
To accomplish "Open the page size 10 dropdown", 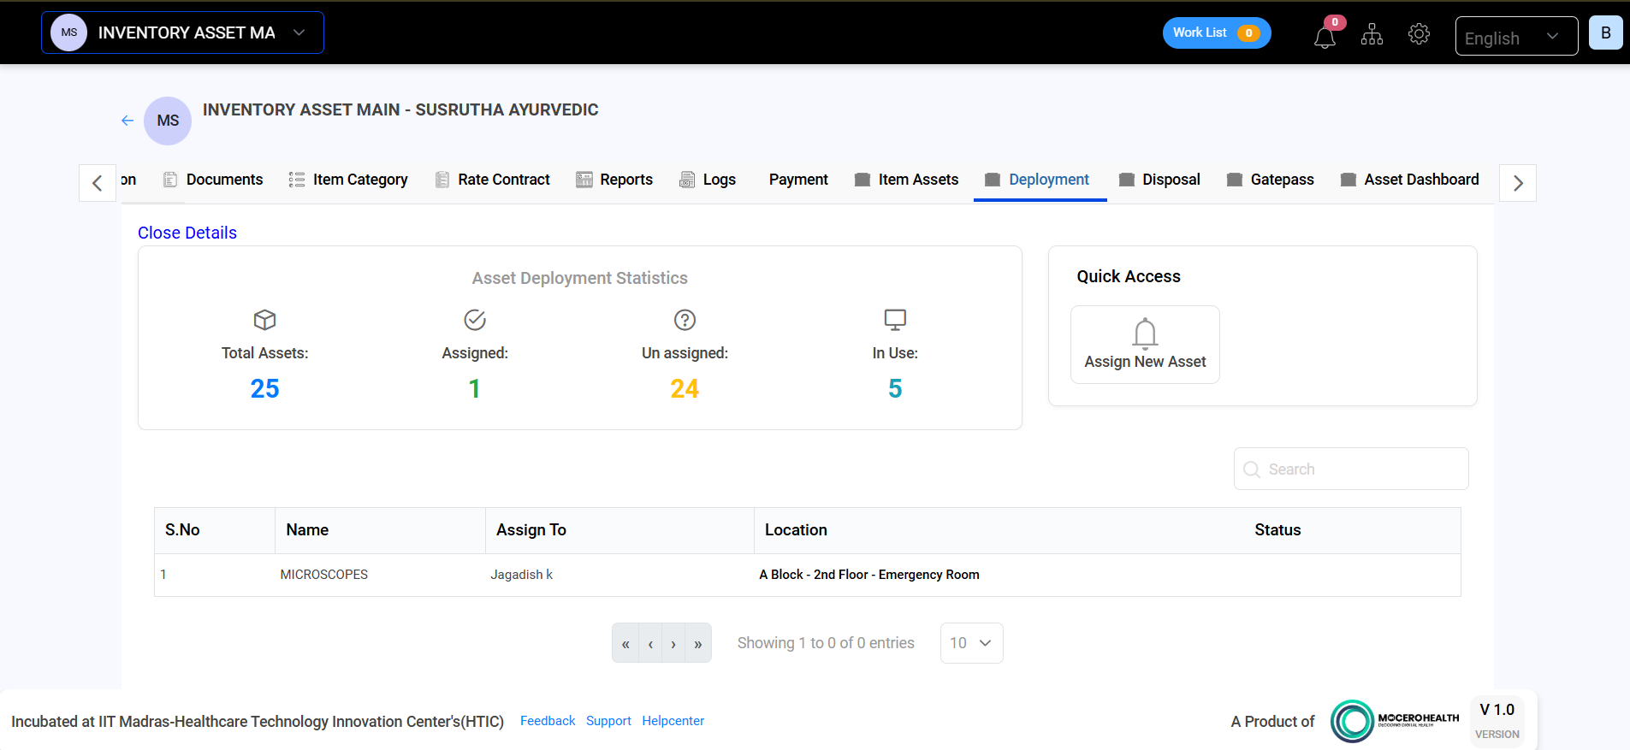I will (x=971, y=643).
